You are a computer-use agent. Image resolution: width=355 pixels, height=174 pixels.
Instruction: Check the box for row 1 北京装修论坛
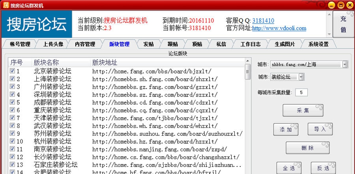[x=12, y=71]
